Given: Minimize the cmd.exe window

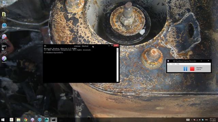Looking at the screenshot, I should coord(109,46).
